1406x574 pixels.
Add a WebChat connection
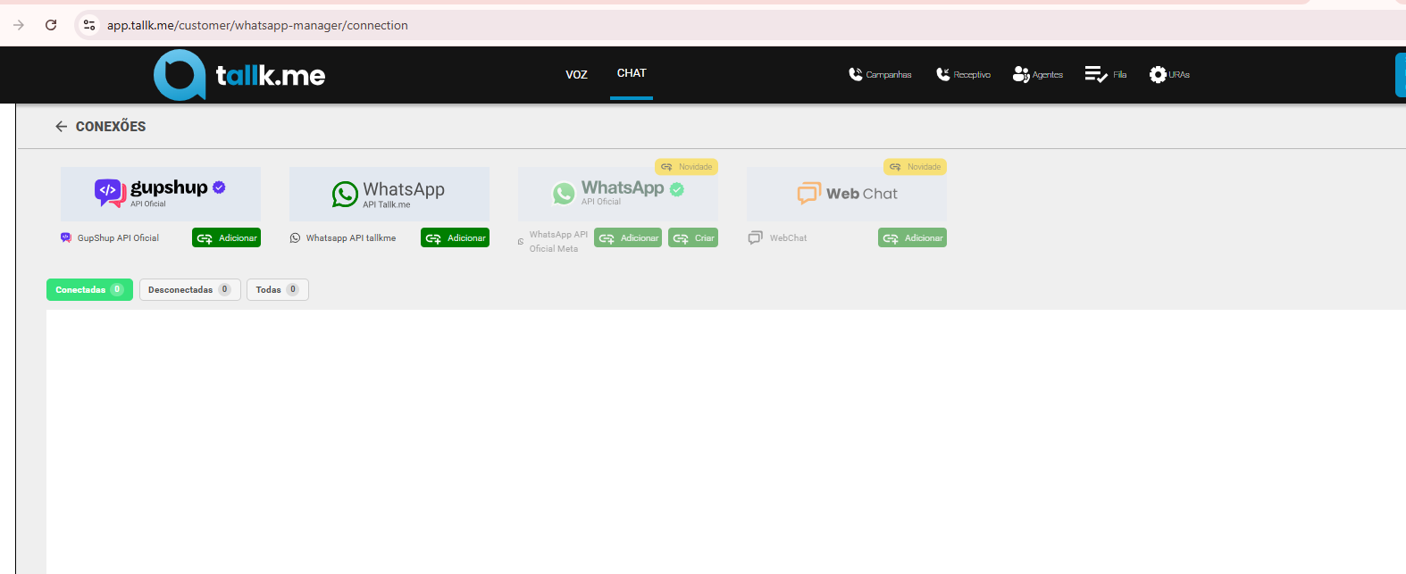(912, 237)
